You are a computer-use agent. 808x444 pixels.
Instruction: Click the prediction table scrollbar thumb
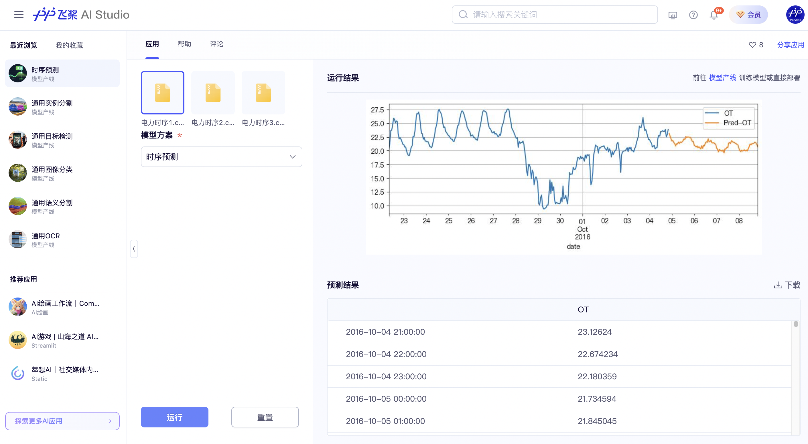[x=795, y=324]
